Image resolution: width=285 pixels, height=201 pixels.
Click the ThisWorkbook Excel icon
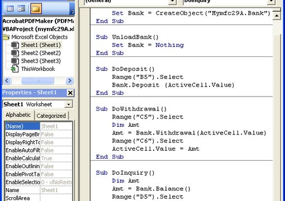coord(15,69)
